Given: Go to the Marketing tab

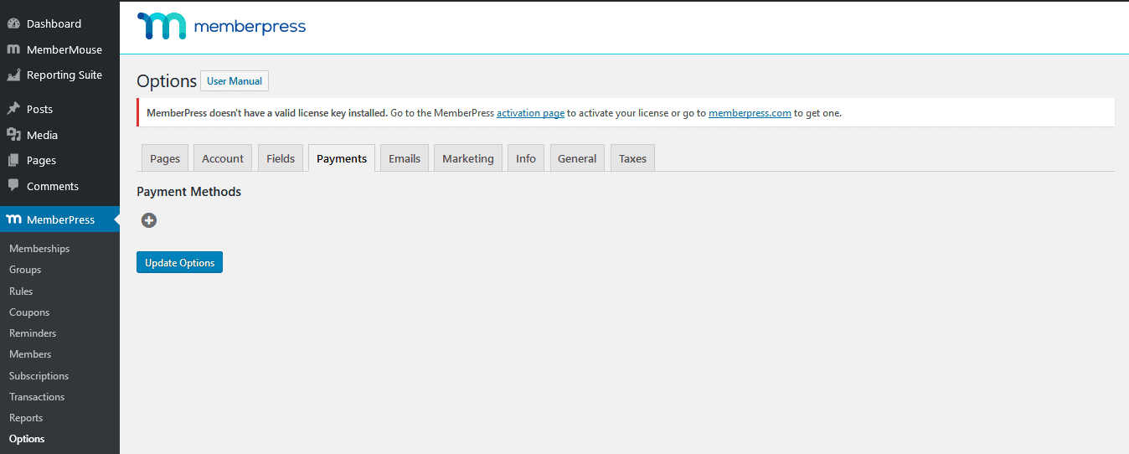Looking at the screenshot, I should 468,158.
